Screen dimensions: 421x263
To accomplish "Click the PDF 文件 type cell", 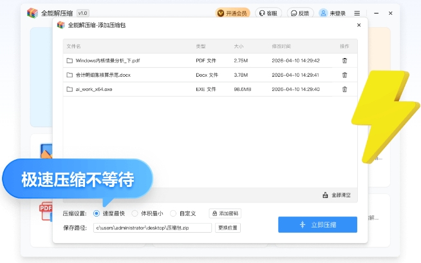I will tap(206, 61).
